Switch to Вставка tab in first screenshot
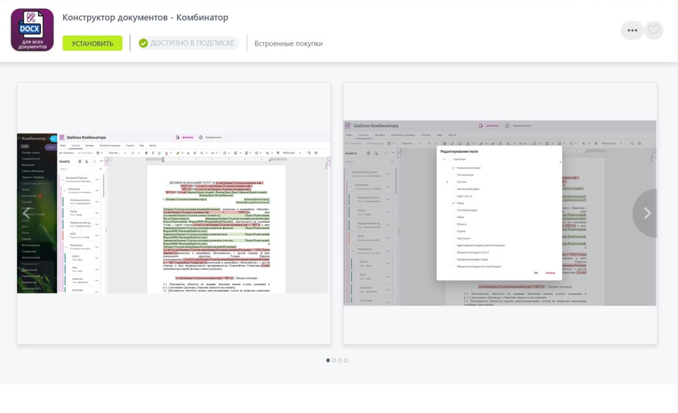This screenshot has height=413, width=678. [x=90, y=145]
